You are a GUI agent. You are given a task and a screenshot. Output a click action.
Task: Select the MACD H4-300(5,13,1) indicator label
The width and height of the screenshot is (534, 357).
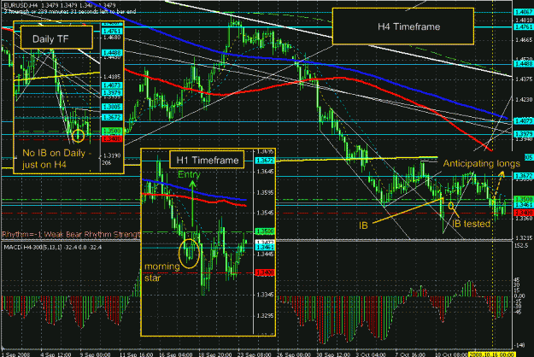pos(53,247)
